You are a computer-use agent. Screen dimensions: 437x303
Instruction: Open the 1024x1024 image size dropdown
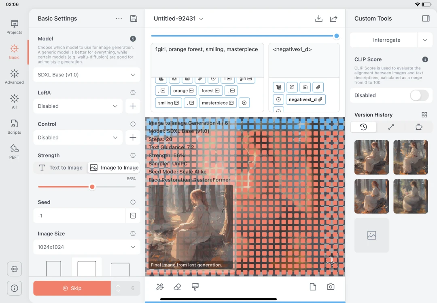(x=87, y=247)
